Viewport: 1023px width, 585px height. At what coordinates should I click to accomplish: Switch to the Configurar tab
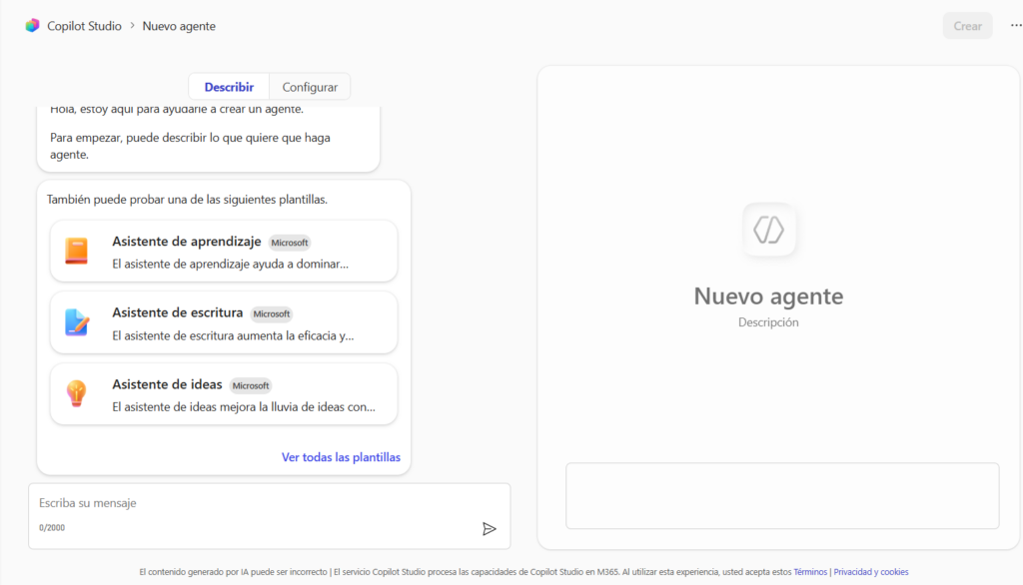point(310,87)
